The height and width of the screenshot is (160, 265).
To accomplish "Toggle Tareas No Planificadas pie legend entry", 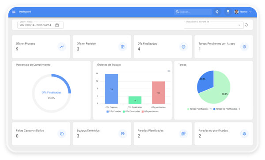I will (227, 109).
